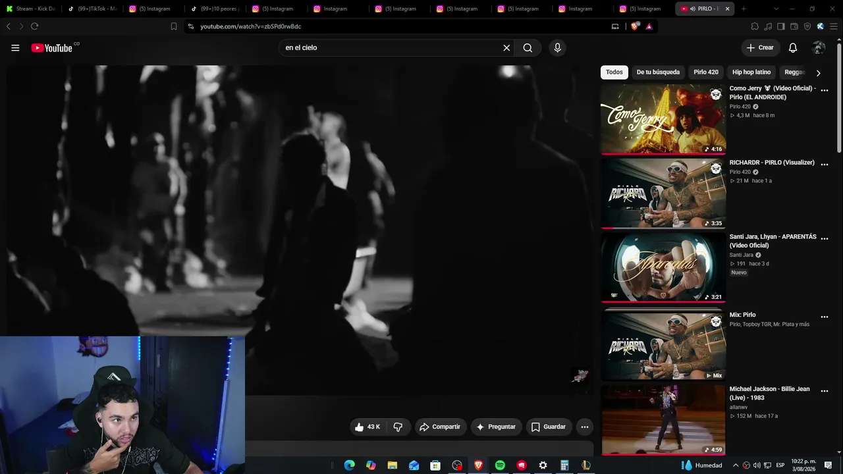Save the video with Guardar

(549, 427)
